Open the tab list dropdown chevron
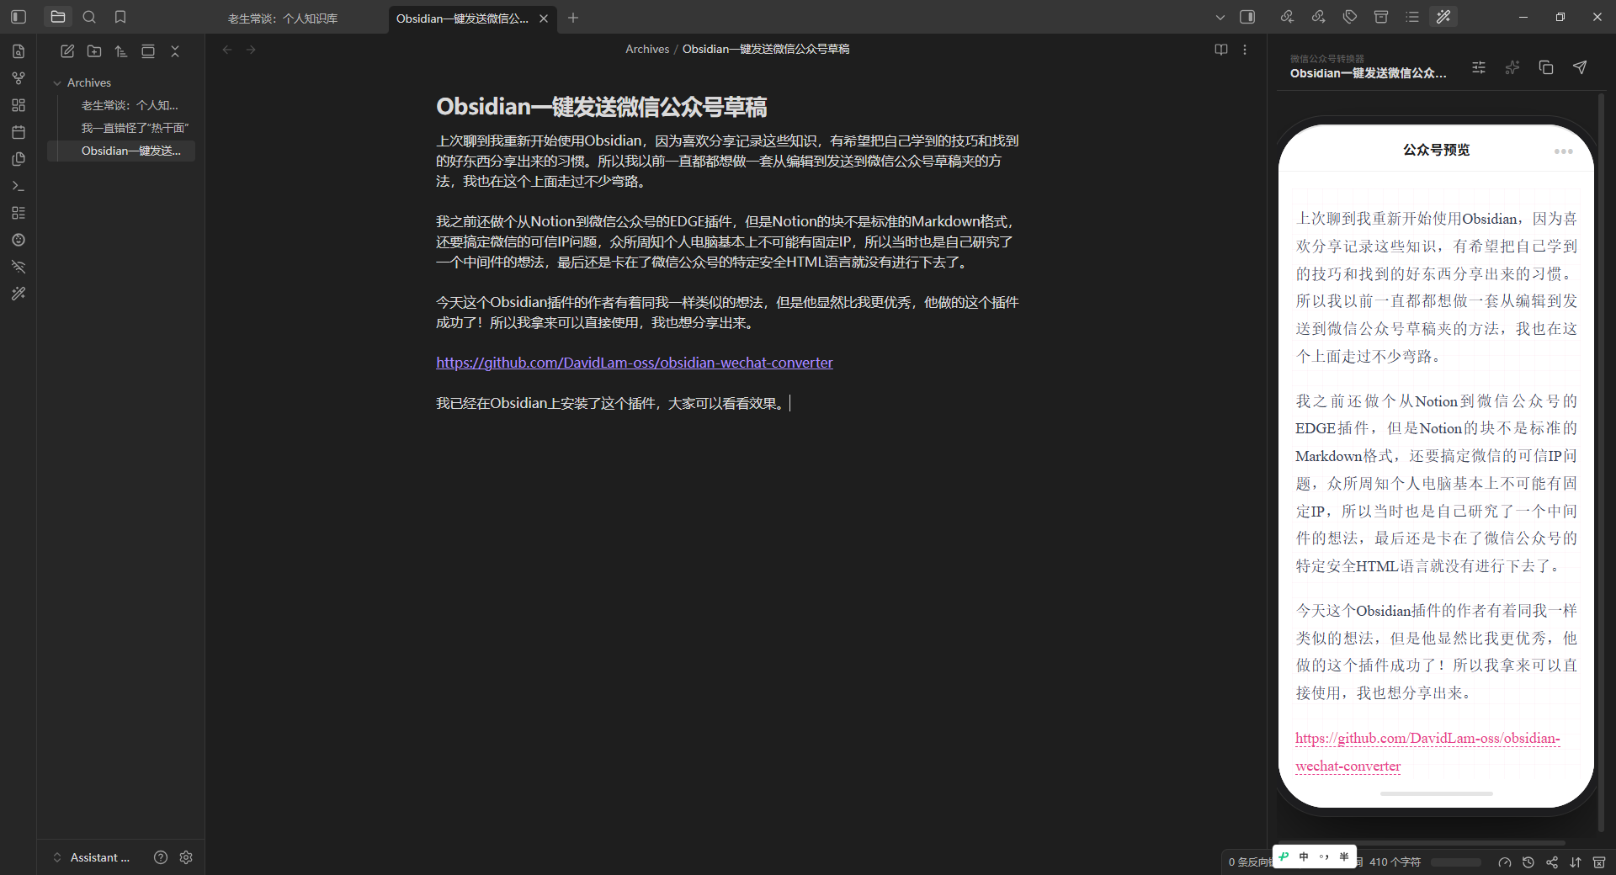 pyautogui.click(x=1220, y=17)
